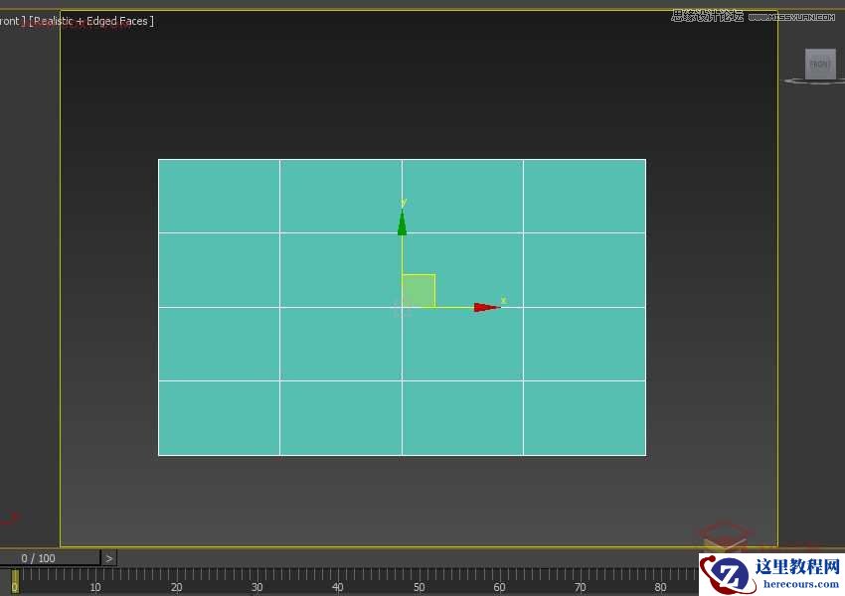Open the Realistic + Edged Faces shading menu

click(91, 21)
